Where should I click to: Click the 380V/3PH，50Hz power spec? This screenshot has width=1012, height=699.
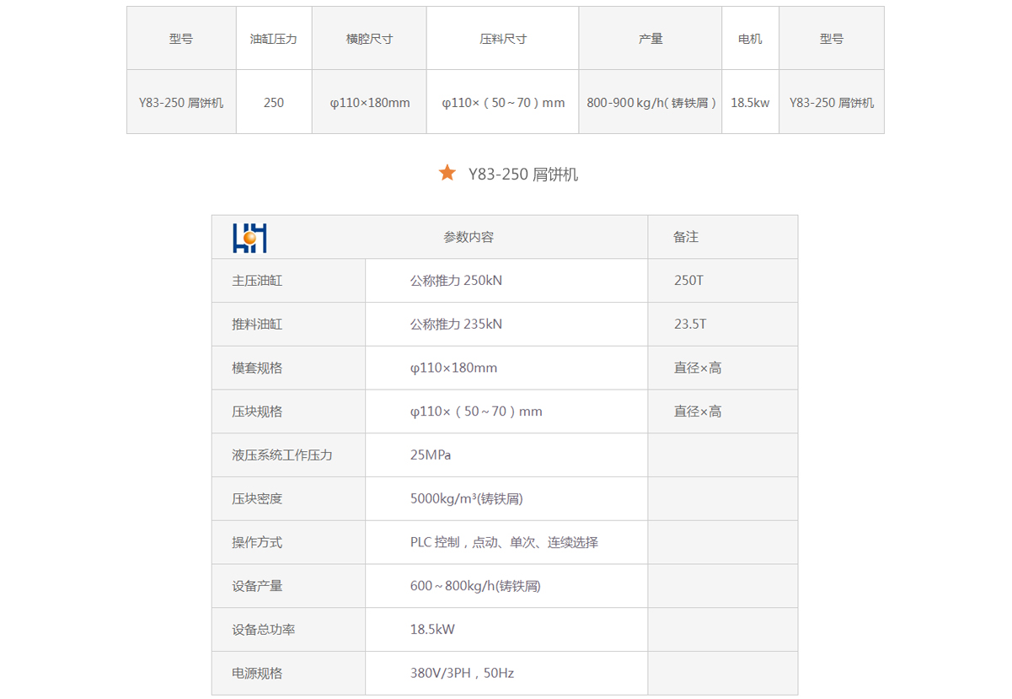coord(462,674)
